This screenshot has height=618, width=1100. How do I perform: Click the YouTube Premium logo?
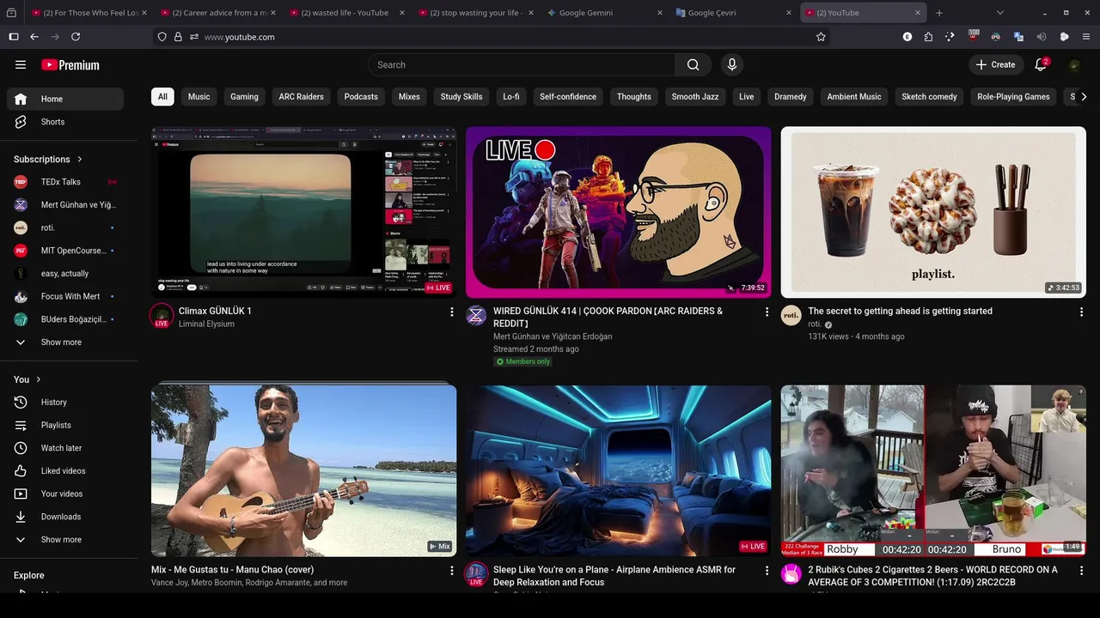coord(70,64)
